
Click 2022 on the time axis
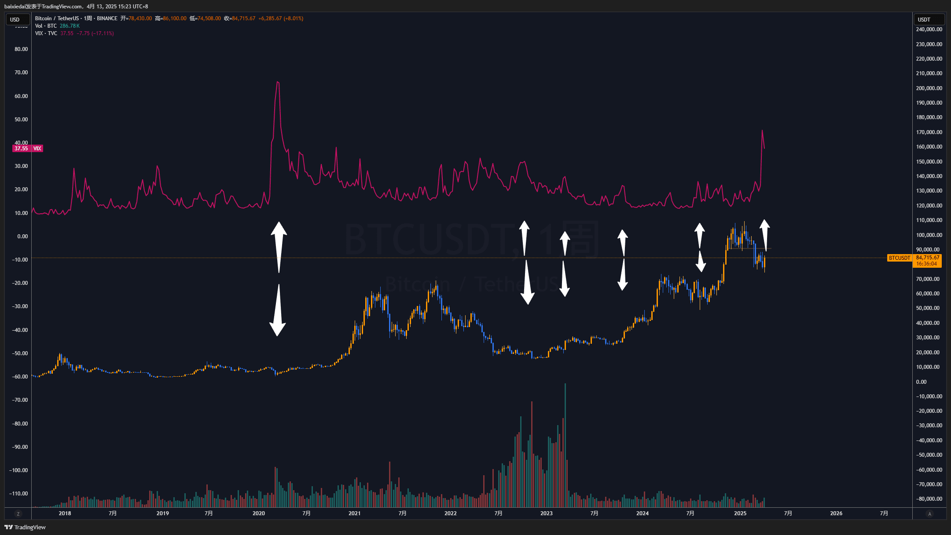click(451, 513)
